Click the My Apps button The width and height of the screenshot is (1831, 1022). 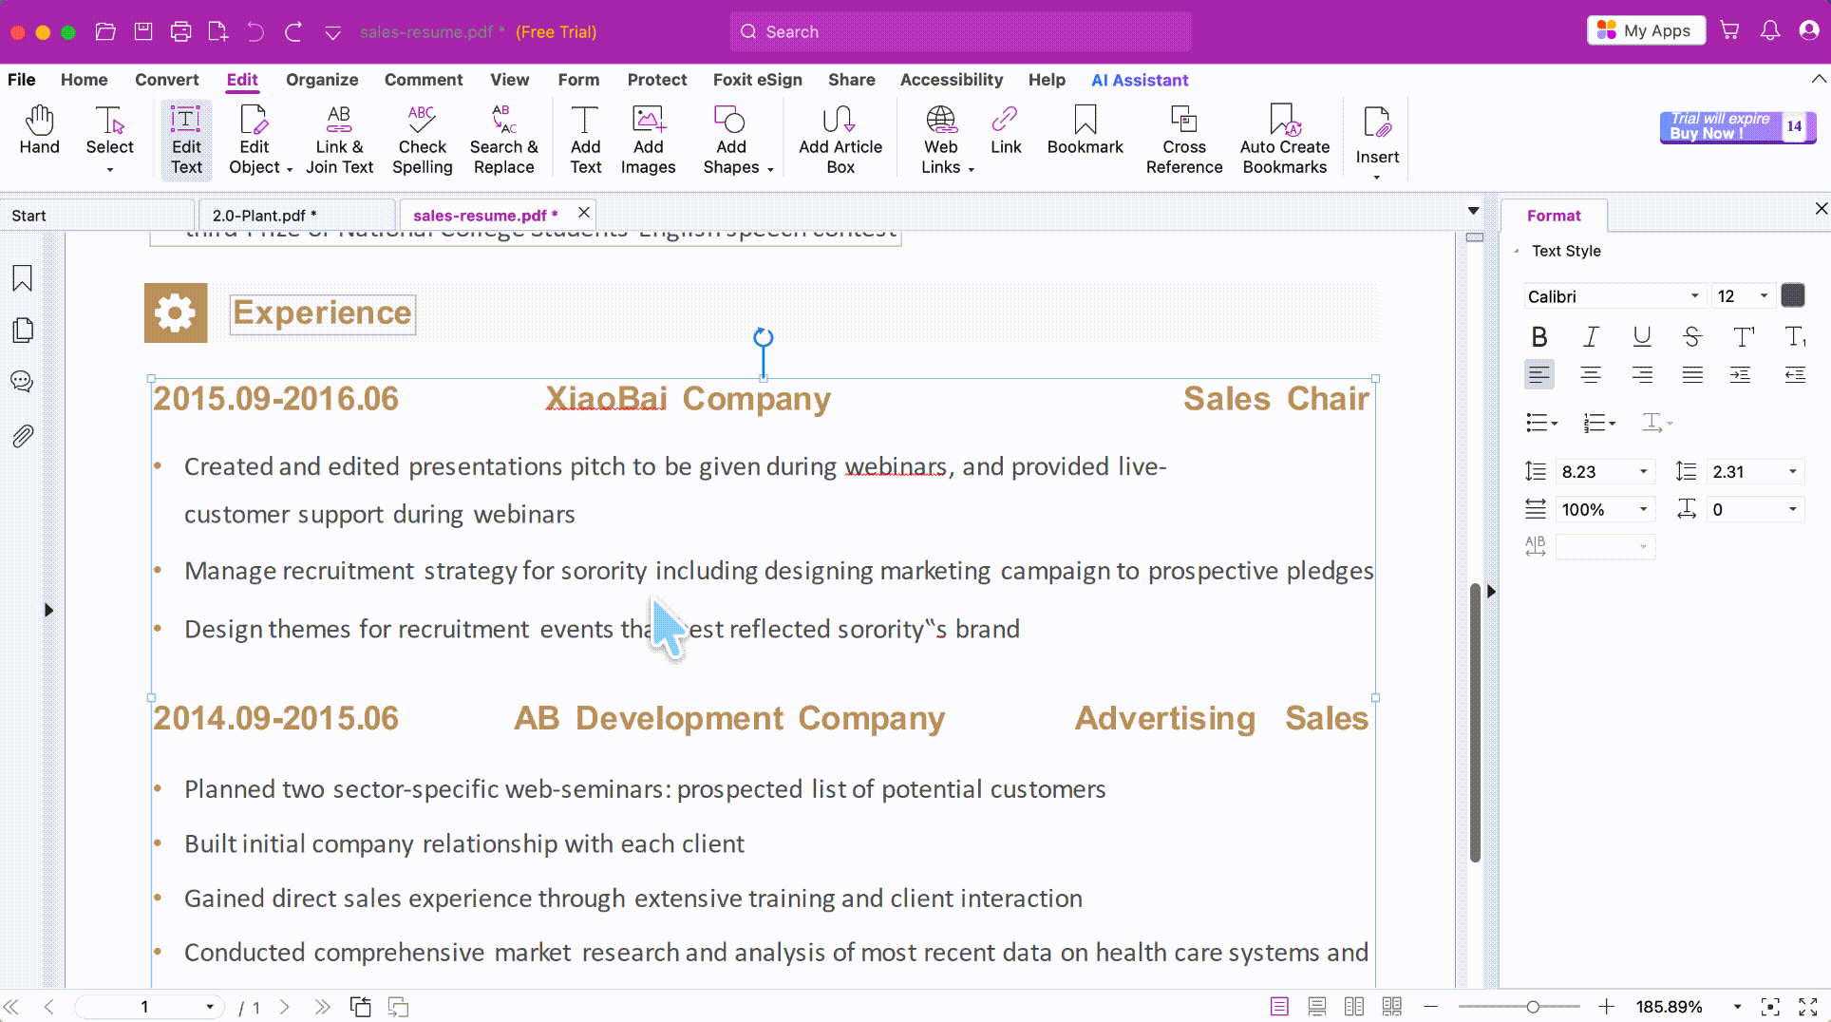pyautogui.click(x=1646, y=30)
